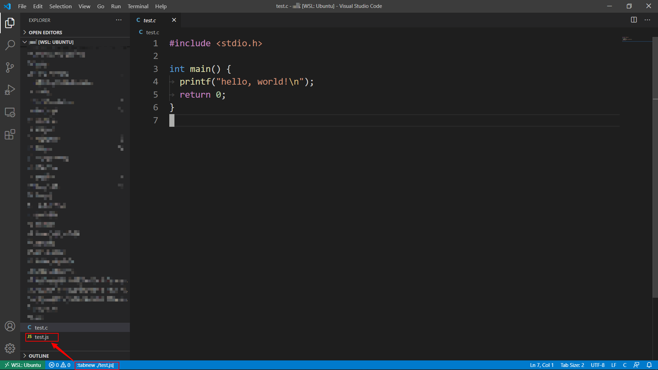Open the Search panel in the activity bar

(x=10, y=45)
